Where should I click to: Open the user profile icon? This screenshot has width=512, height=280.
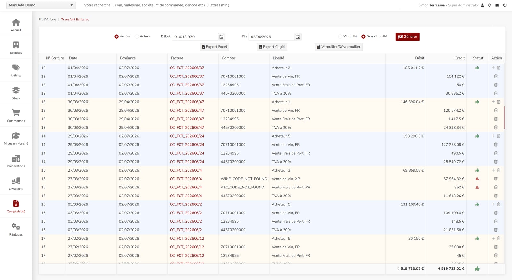click(482, 5)
